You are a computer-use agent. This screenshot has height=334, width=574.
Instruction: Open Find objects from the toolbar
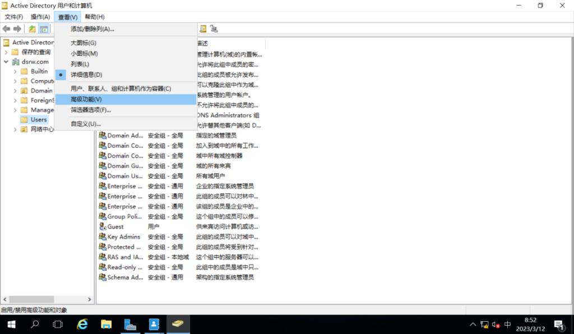click(203, 29)
